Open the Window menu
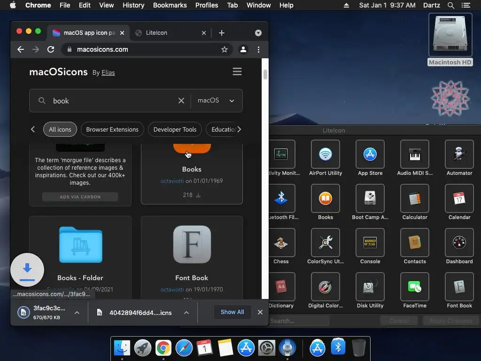481x361 pixels. coord(259,5)
